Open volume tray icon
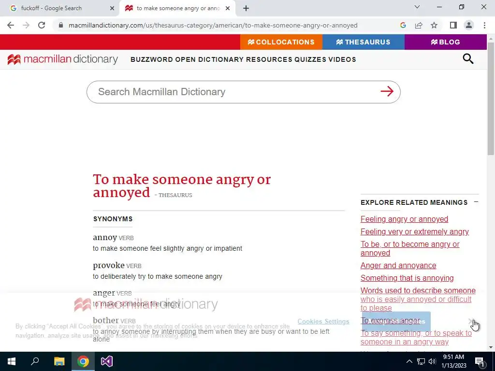Screen dimensions: 495x371 [x=432, y=361]
